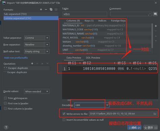Click the Table name field wlbm
Screen dimensions: 160x131
coord(85,14)
